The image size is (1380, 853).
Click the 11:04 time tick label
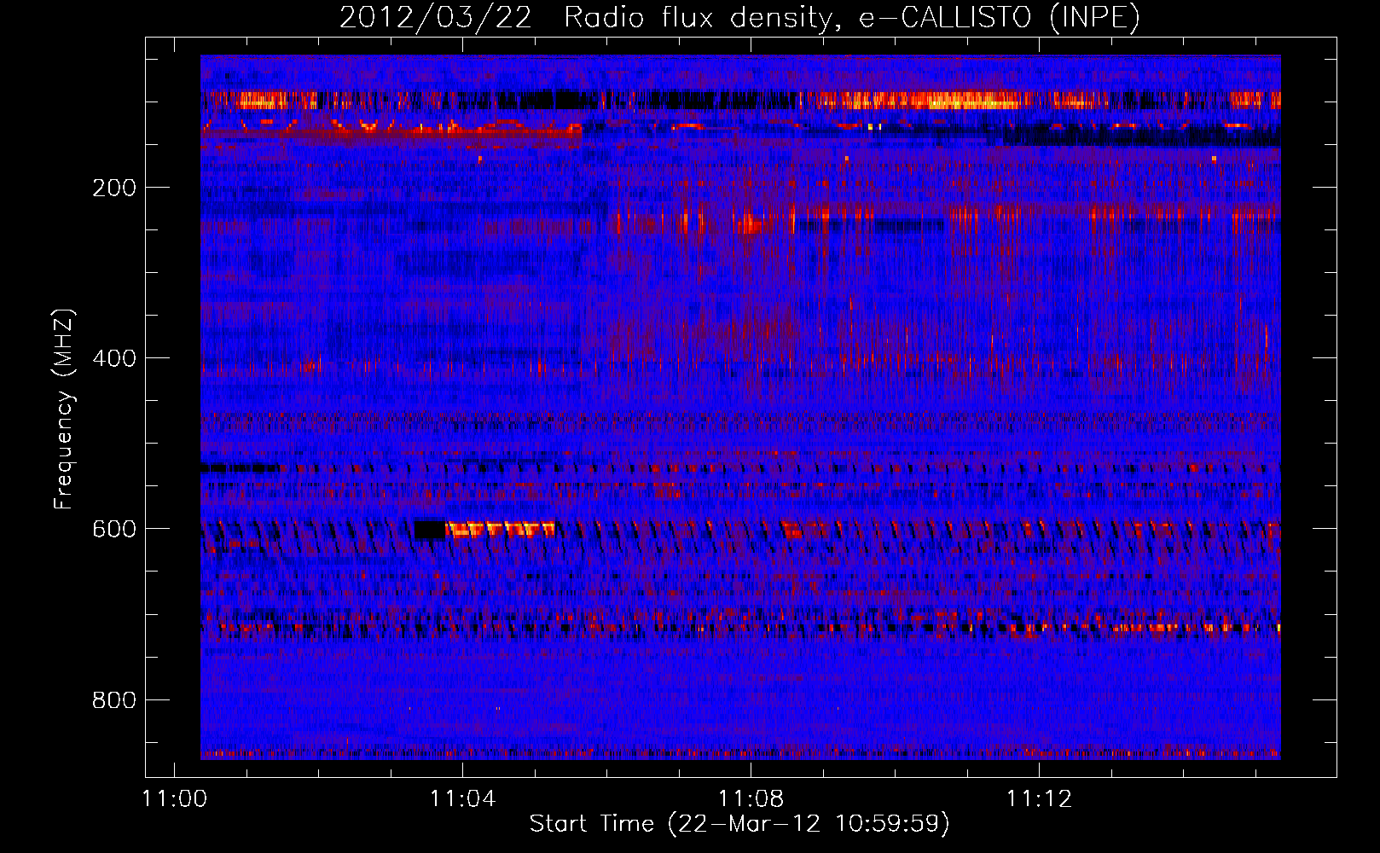pyautogui.click(x=463, y=798)
